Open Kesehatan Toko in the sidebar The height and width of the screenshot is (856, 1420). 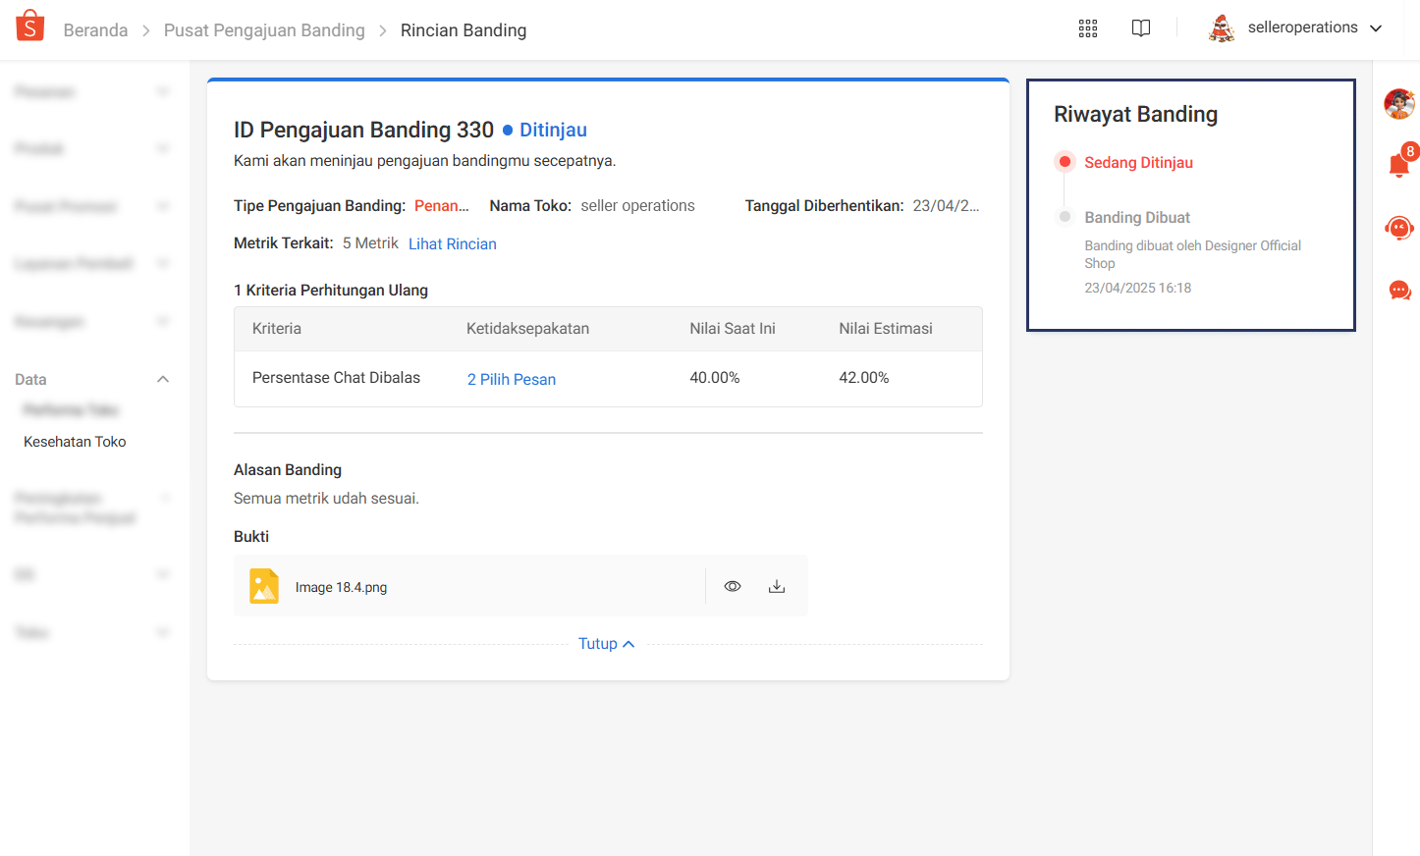coord(75,442)
